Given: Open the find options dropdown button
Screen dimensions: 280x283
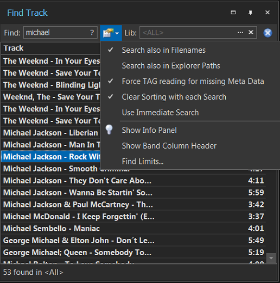Looking at the screenshot, I should pos(111,33).
